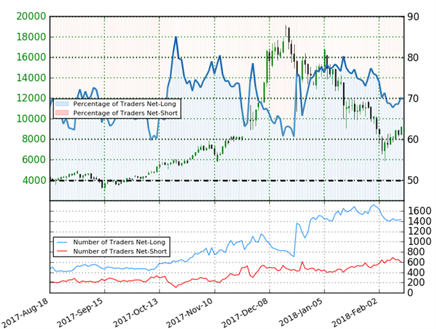Click the 2017-Dec-08 date label

245,312
